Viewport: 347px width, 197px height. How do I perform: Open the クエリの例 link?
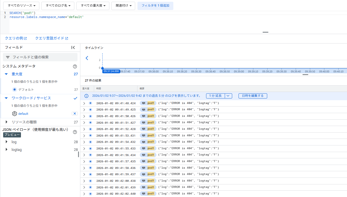14,38
